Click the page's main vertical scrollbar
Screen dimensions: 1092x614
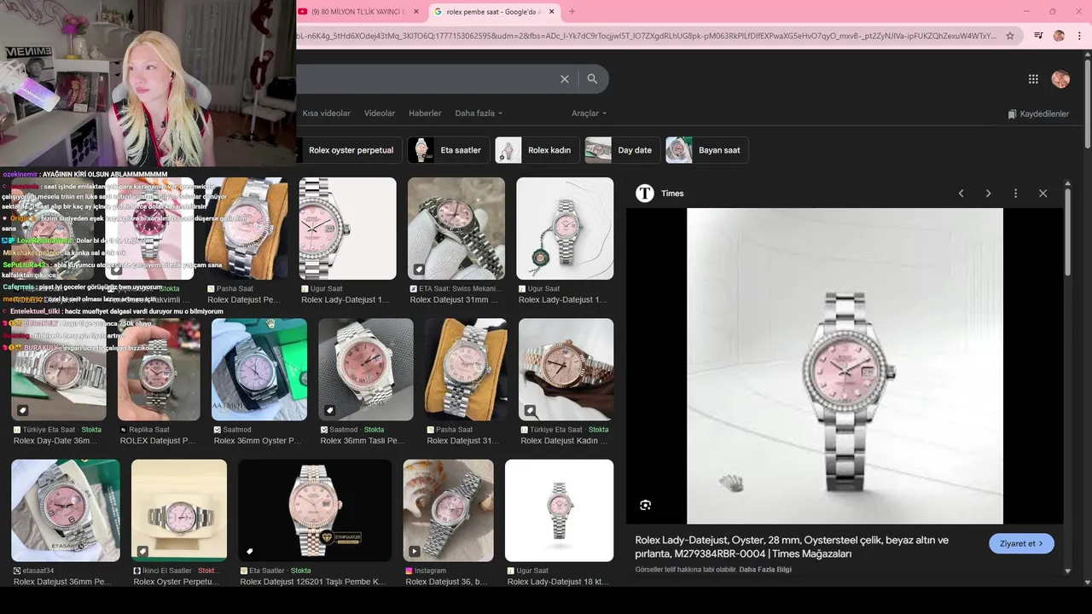pyautogui.click(x=1087, y=102)
